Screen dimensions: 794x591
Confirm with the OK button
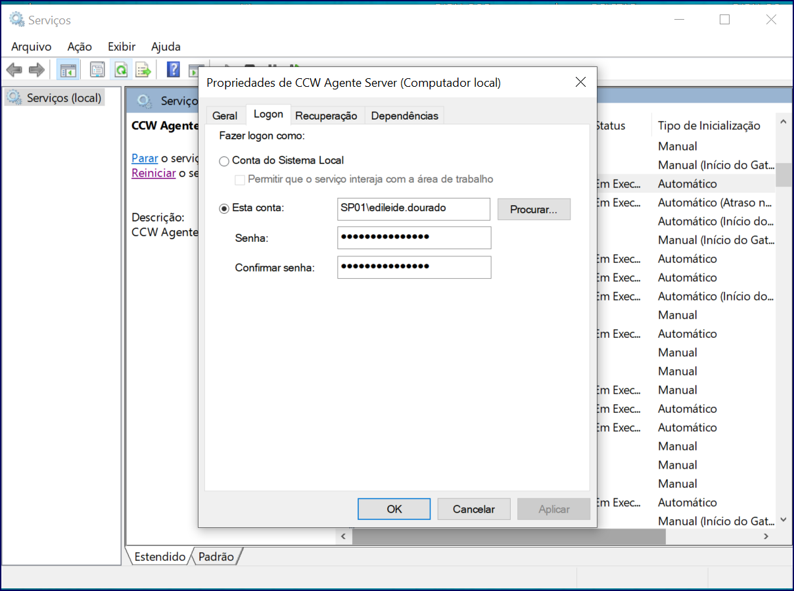tap(394, 509)
